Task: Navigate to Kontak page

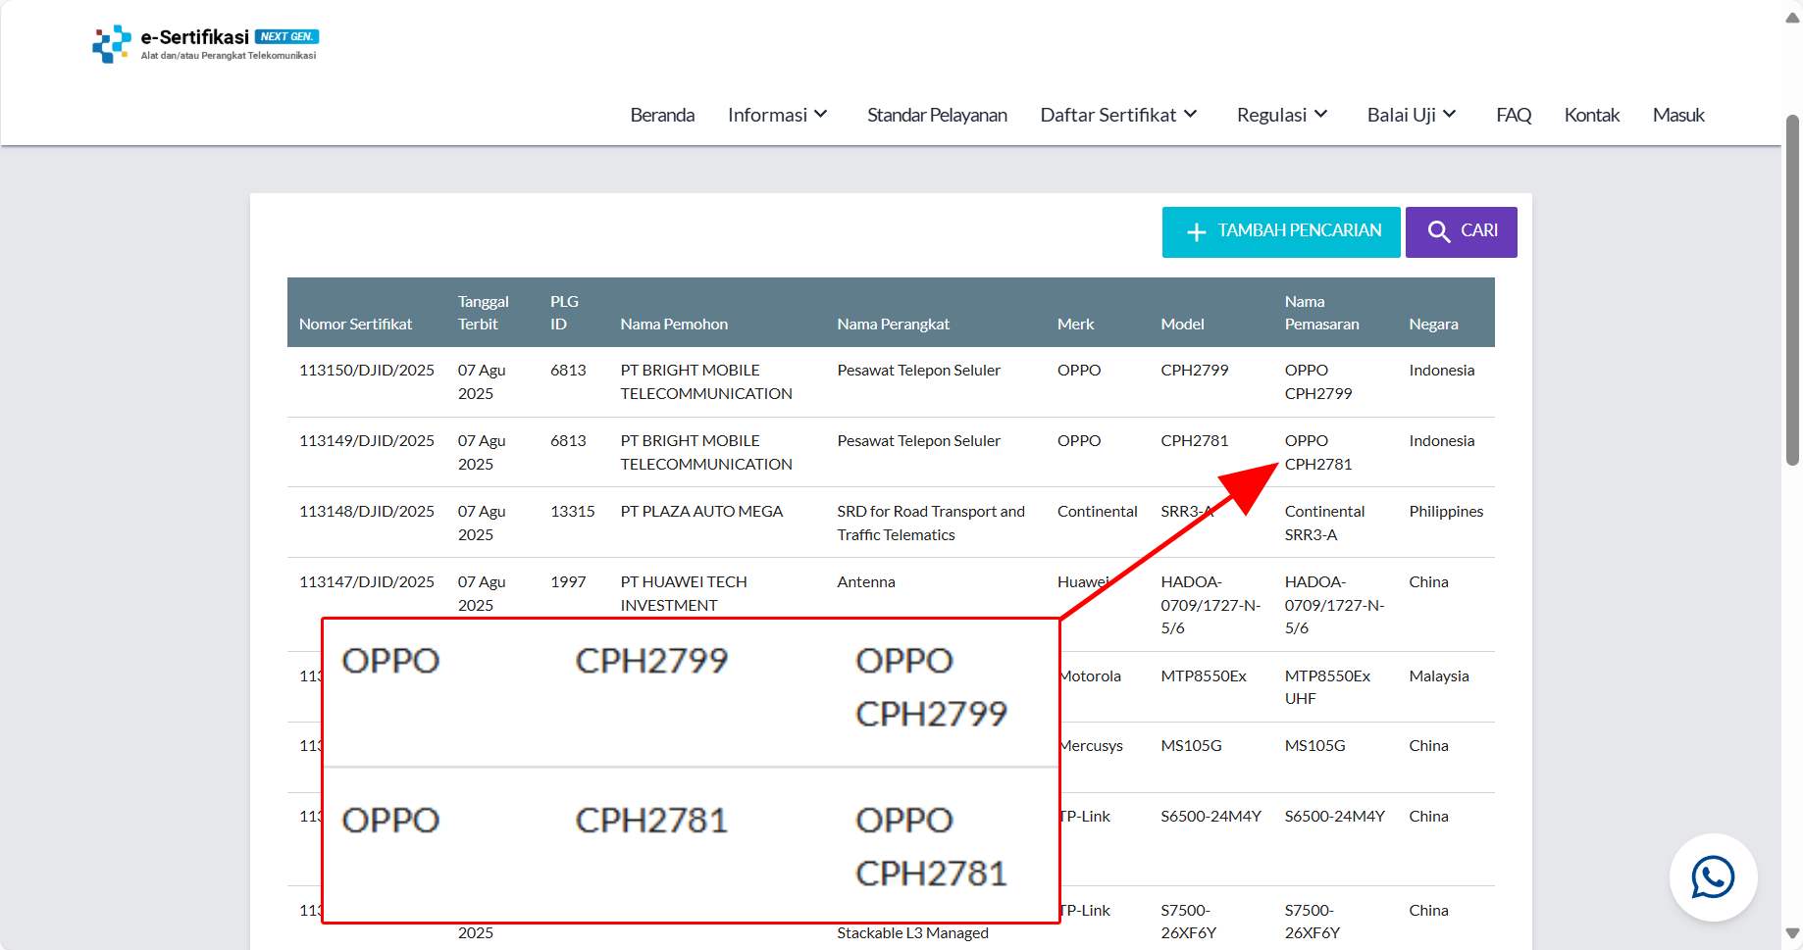Action: point(1591,115)
